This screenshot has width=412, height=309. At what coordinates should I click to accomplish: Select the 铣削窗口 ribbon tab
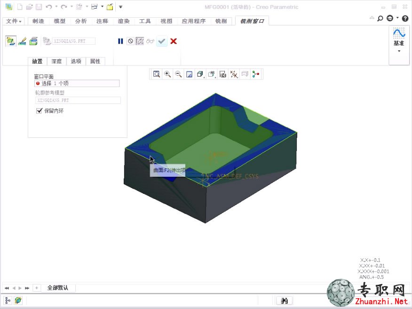pyautogui.click(x=252, y=21)
